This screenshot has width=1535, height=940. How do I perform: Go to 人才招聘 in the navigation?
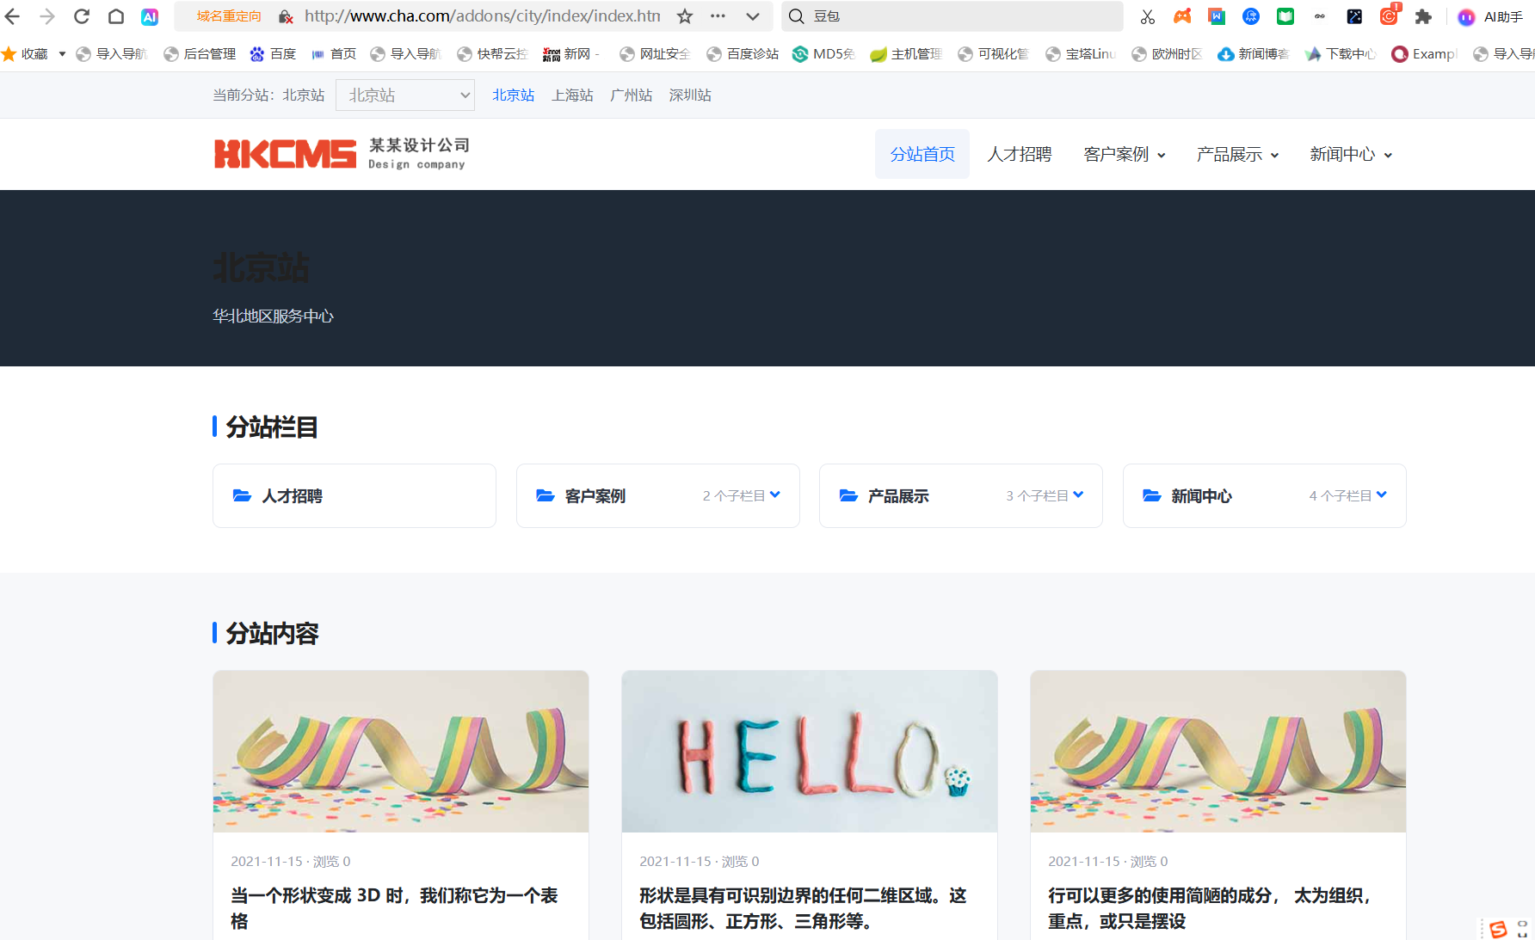click(1019, 155)
